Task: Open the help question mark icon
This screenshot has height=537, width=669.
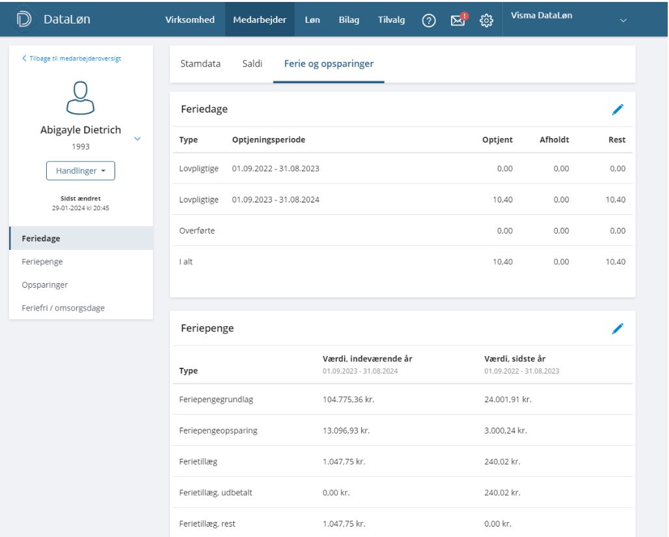Action: (x=429, y=20)
